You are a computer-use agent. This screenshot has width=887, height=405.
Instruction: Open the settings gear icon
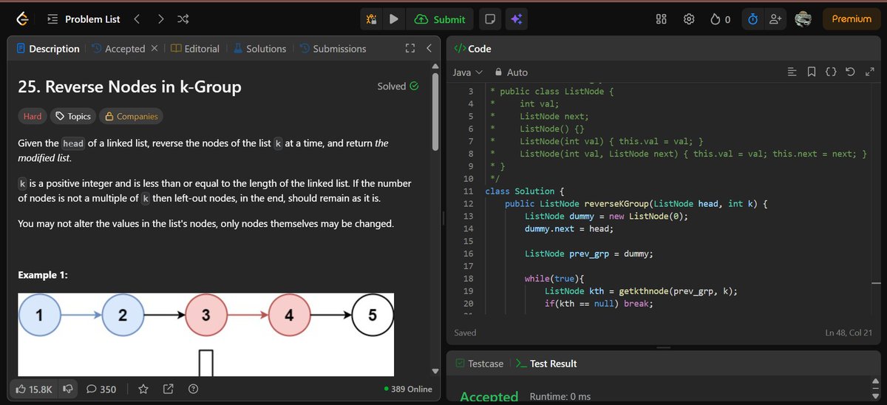pos(689,19)
